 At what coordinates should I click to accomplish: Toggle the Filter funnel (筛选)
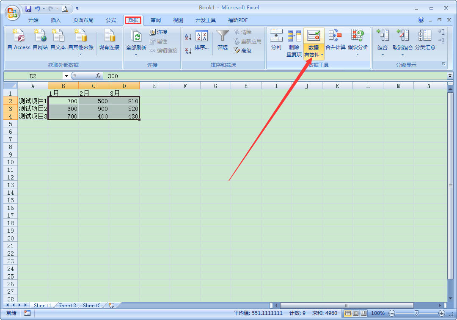(x=223, y=40)
